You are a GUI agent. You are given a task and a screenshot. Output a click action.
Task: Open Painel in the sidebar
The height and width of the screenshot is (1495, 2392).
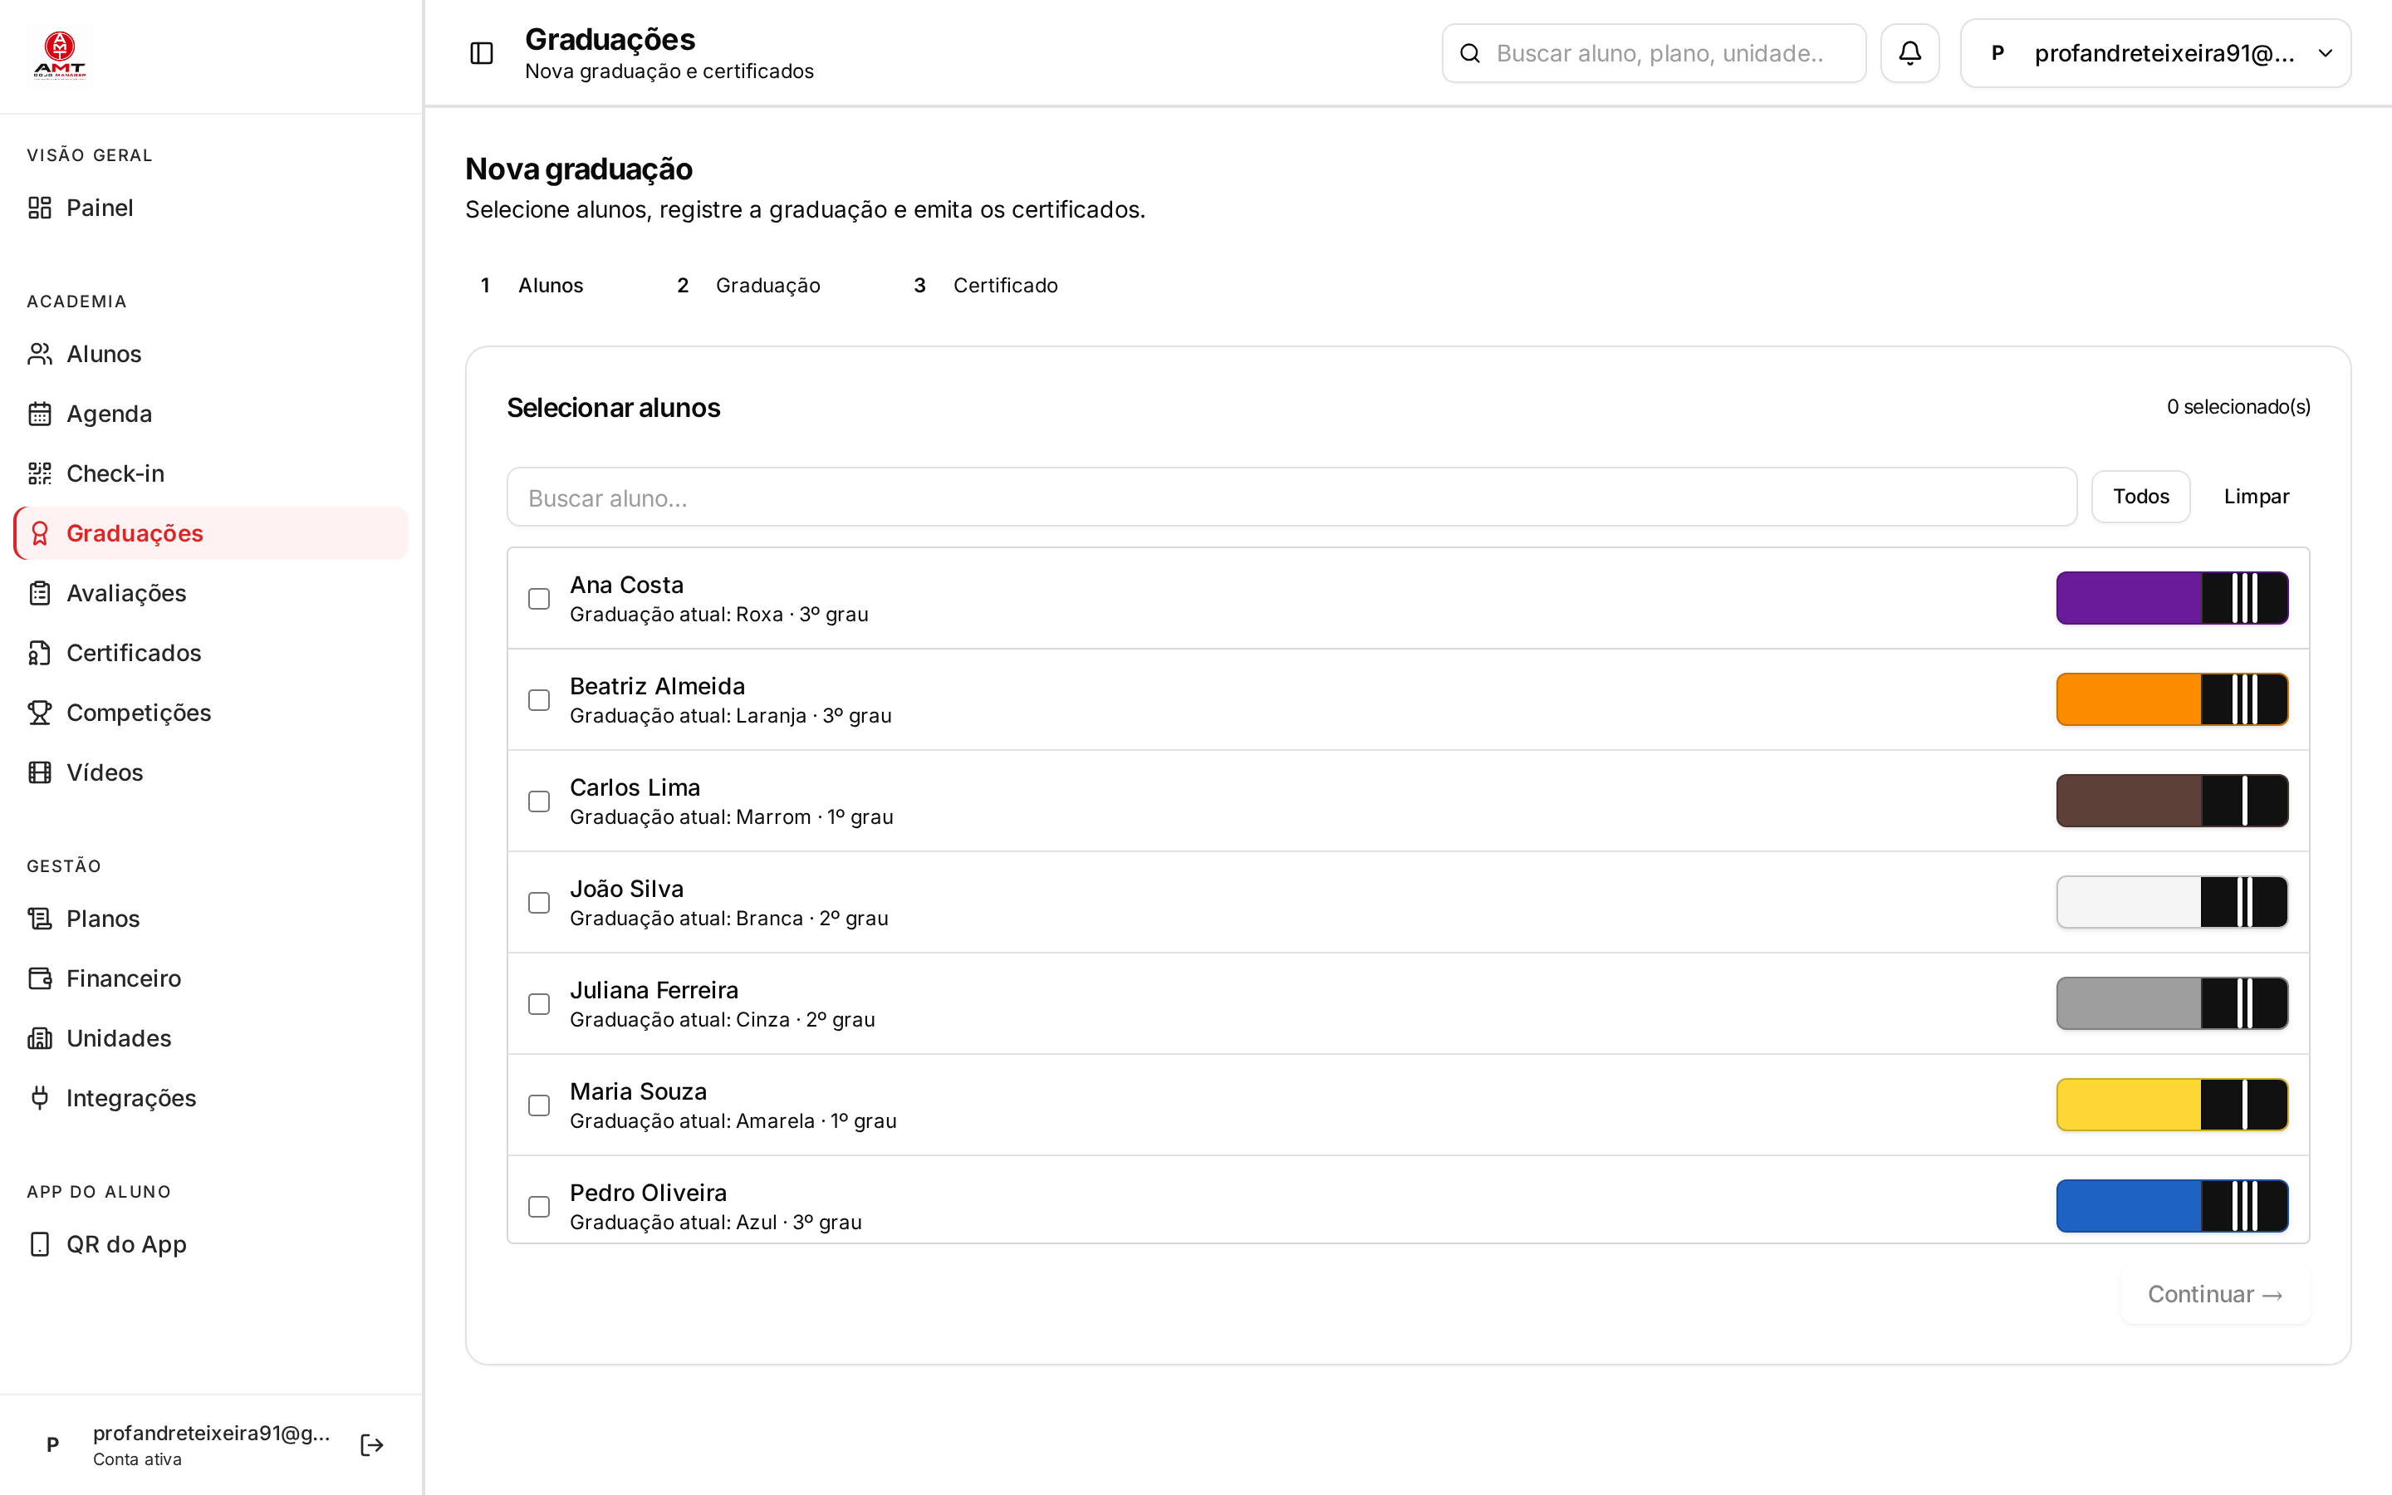[x=210, y=208]
